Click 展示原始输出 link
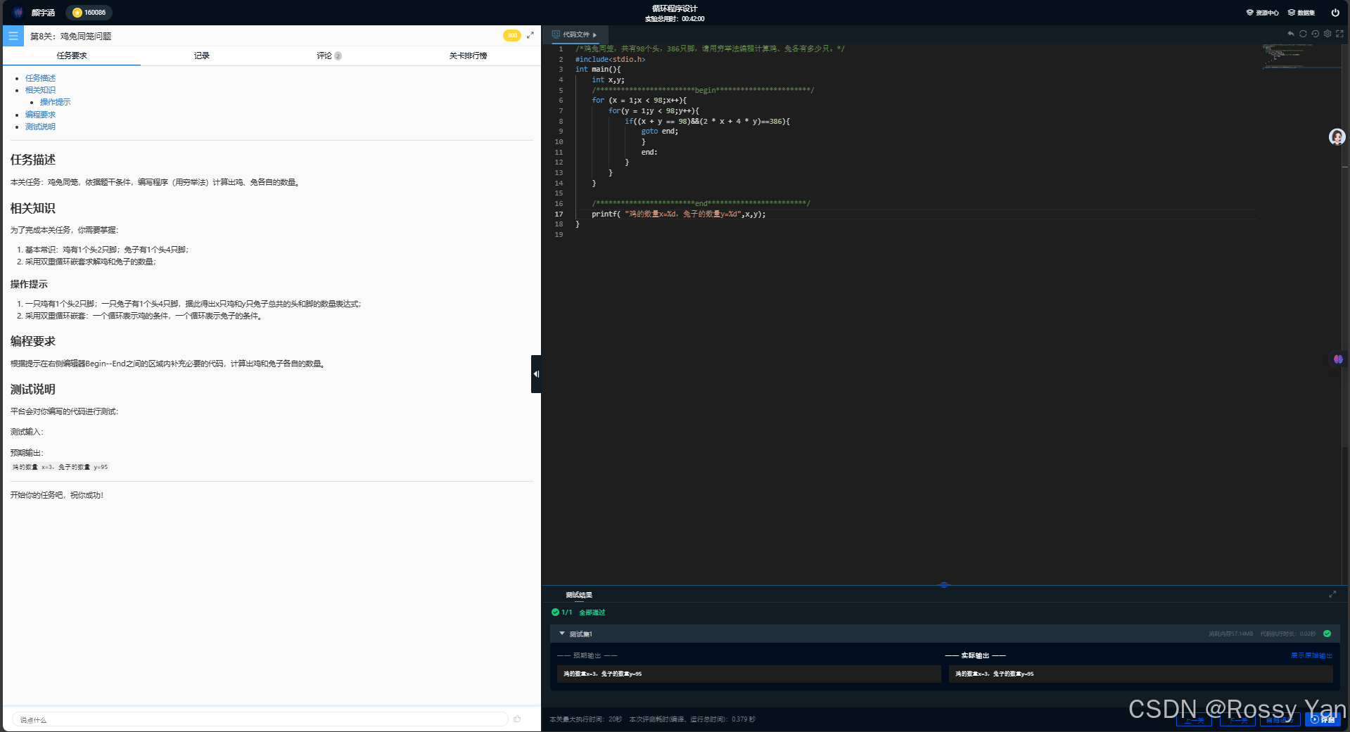1350x732 pixels. coord(1311,655)
